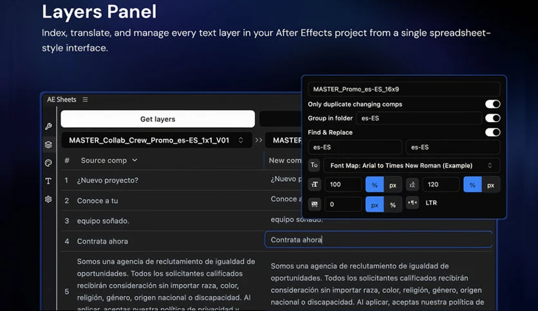The width and height of the screenshot is (538, 311).
Task: Toggle the 'Find & Replace' switch
Action: coord(492,132)
